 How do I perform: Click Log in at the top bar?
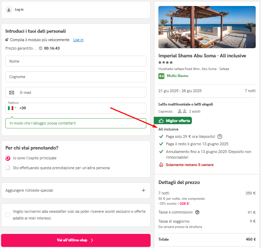click(x=19, y=9)
